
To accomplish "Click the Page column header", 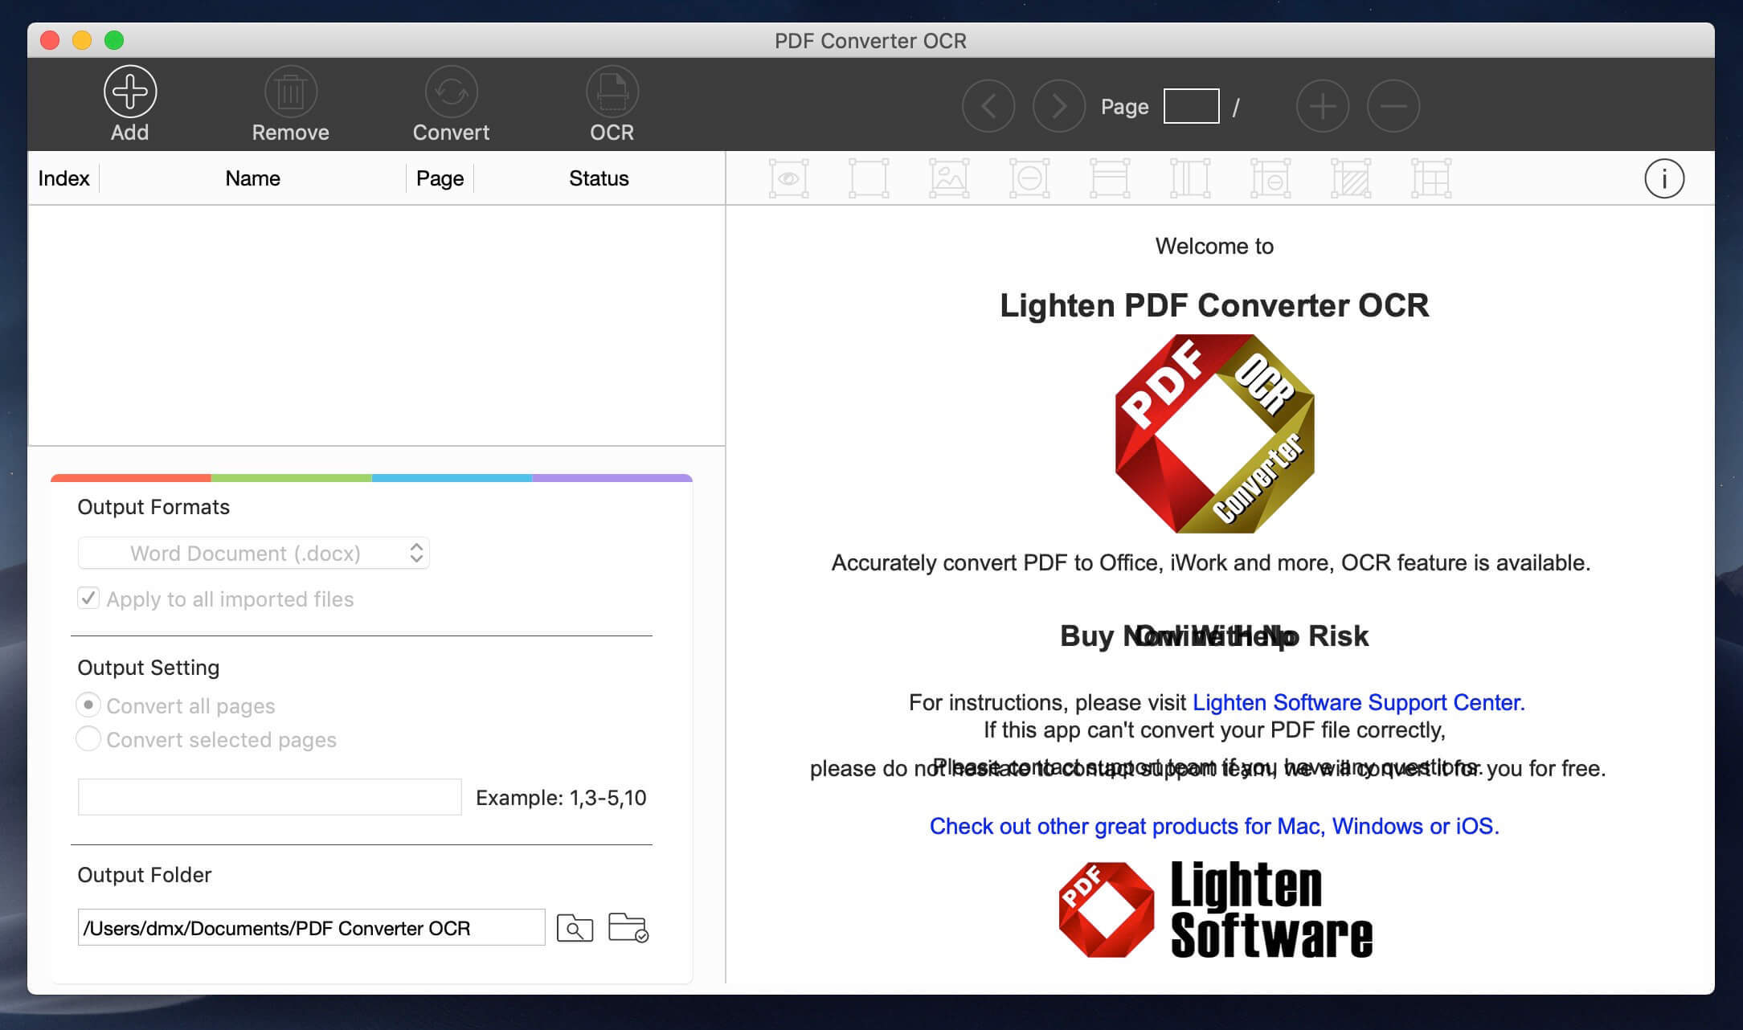I will point(440,178).
